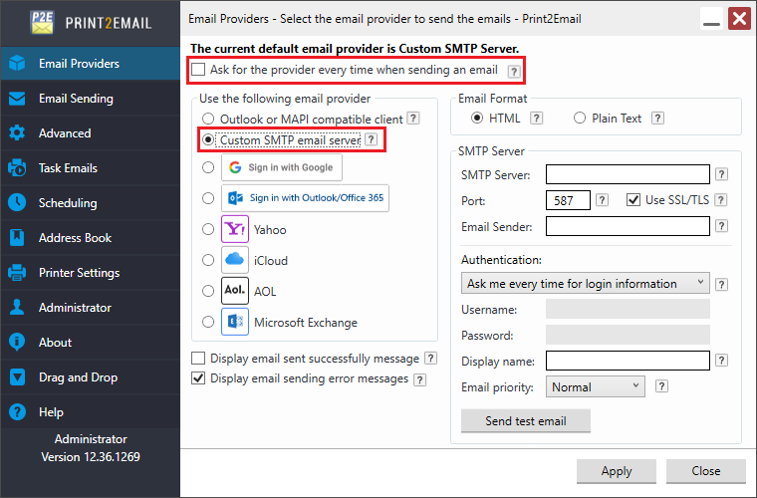Click the Email Sender input field
This screenshot has width=757, height=498.
pyautogui.click(x=628, y=226)
